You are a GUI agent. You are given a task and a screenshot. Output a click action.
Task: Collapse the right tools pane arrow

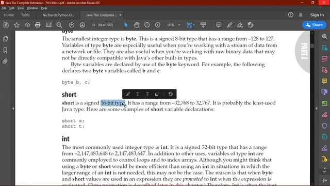point(316,109)
